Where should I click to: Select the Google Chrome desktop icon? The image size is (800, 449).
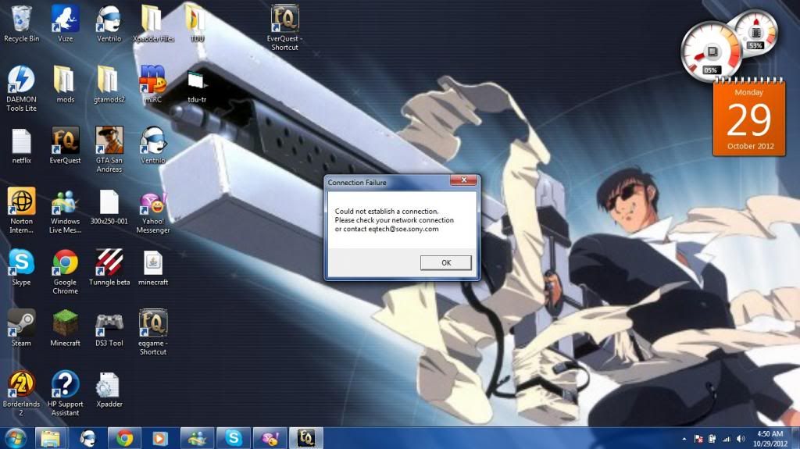click(66, 272)
